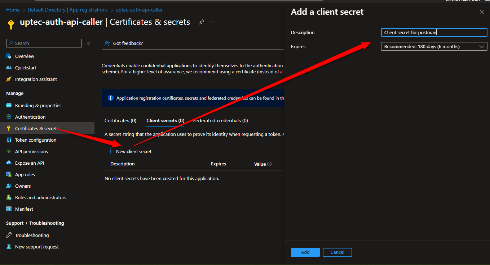Screen dimensions: 490x265
Task: Open Quickstart via its cloud icon
Action: click(x=9, y=68)
